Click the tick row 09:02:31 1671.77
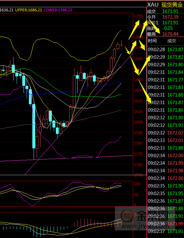Screen dimensions: 184x238 click(165, 80)
